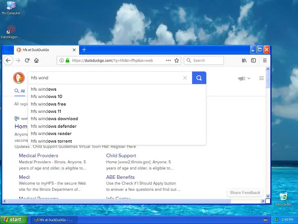The width and height of the screenshot is (298, 224).
Task: Click the vertical scrollbar thumb
Action: click(268, 80)
